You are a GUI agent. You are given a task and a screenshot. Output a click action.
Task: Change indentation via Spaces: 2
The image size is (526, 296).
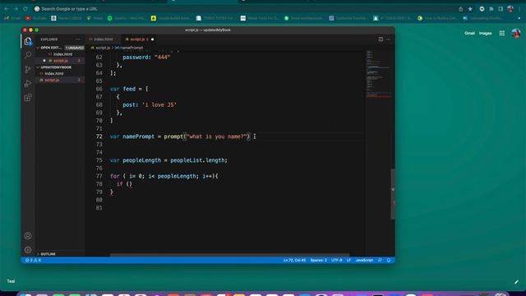318,260
